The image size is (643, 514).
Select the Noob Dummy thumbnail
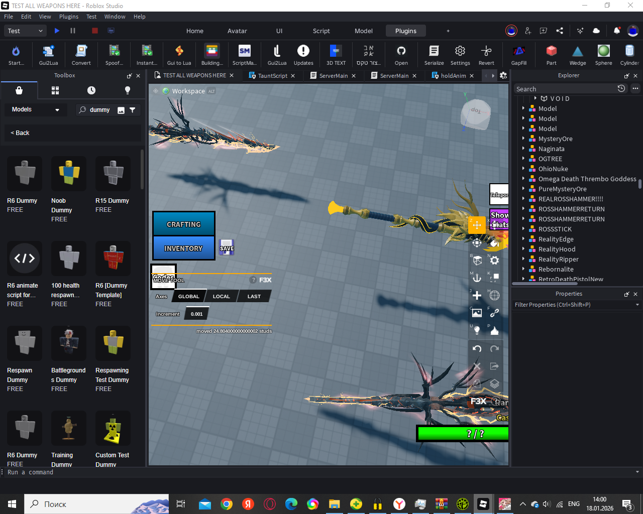tap(69, 173)
